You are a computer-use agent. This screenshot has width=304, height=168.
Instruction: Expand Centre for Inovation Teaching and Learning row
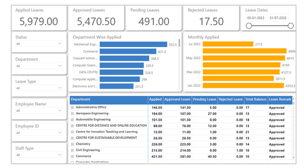pos(72,132)
